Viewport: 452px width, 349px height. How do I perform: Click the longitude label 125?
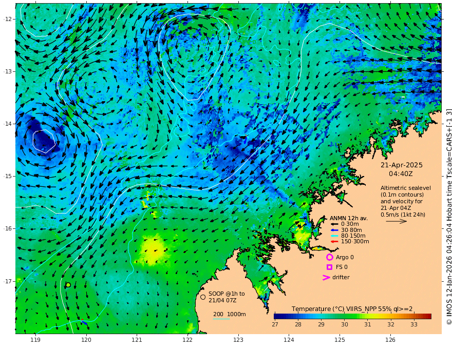pyautogui.click(x=340, y=340)
